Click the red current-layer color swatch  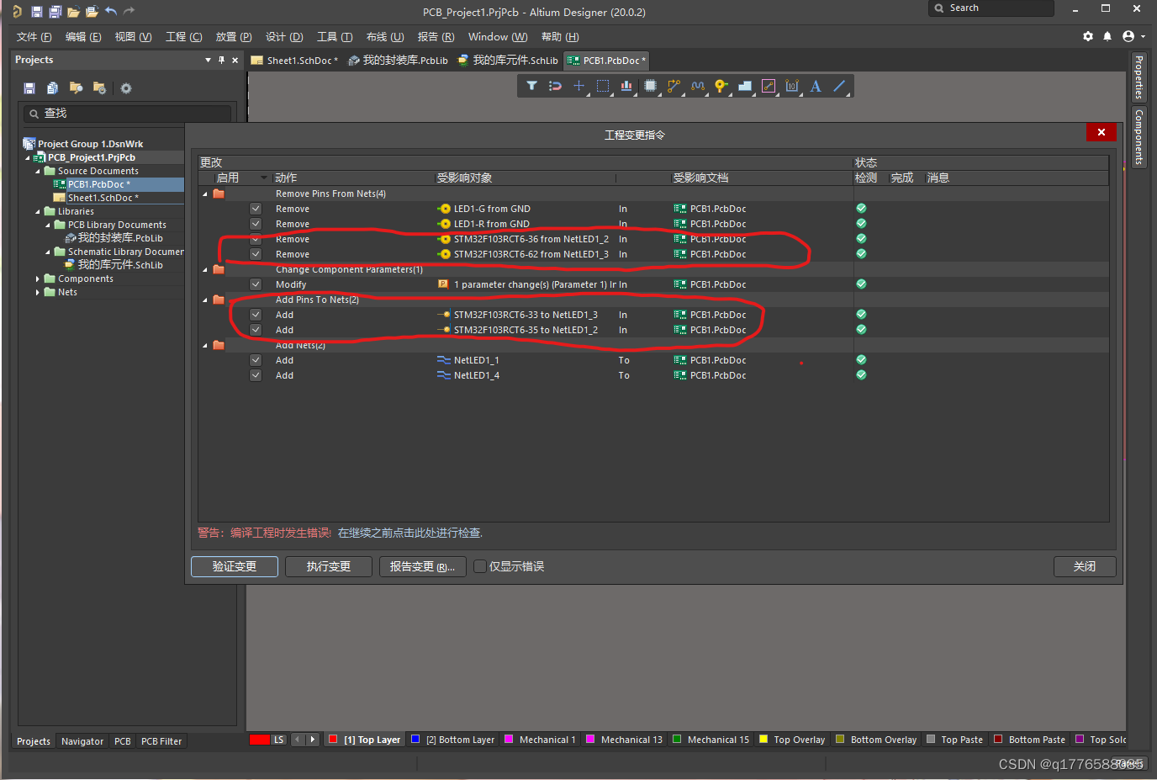(259, 740)
